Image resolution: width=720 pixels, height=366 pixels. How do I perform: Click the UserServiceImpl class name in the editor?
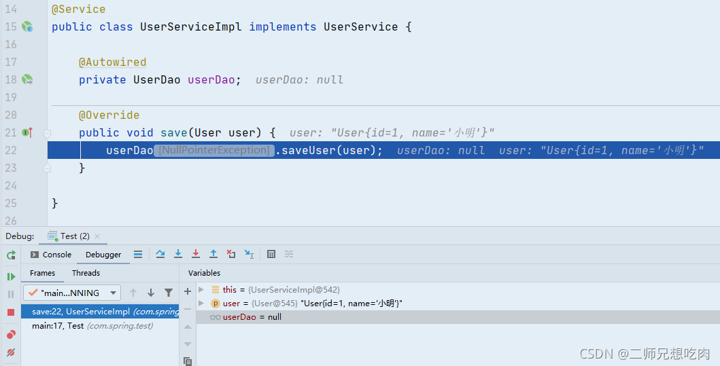(x=191, y=26)
